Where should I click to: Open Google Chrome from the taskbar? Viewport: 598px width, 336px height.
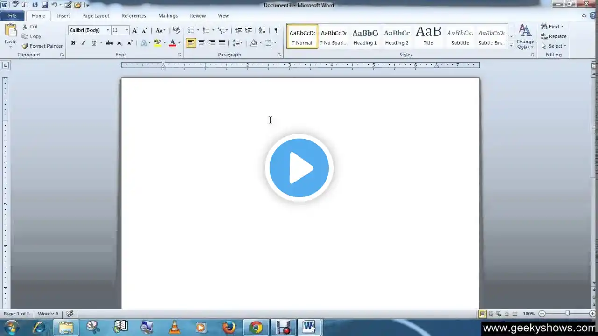256,327
